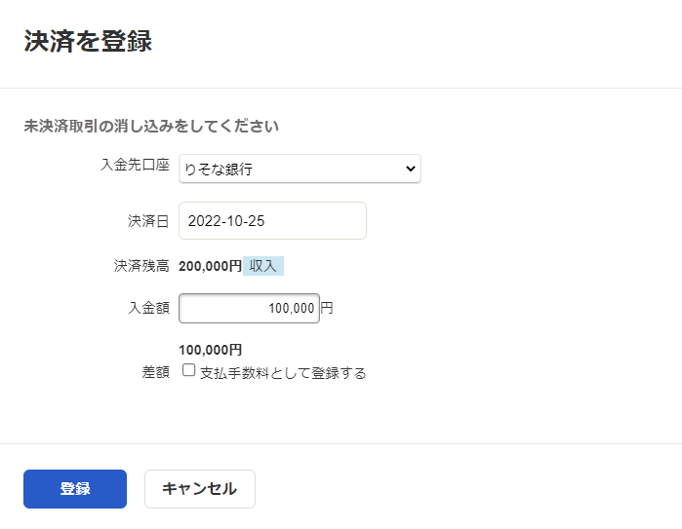The width and height of the screenshot is (682, 529).
Task: Open the 入金先口座 dropdown showing りそな銀行
Action: 300,169
